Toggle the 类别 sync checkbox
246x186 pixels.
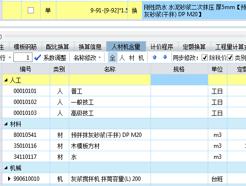[230, 58]
